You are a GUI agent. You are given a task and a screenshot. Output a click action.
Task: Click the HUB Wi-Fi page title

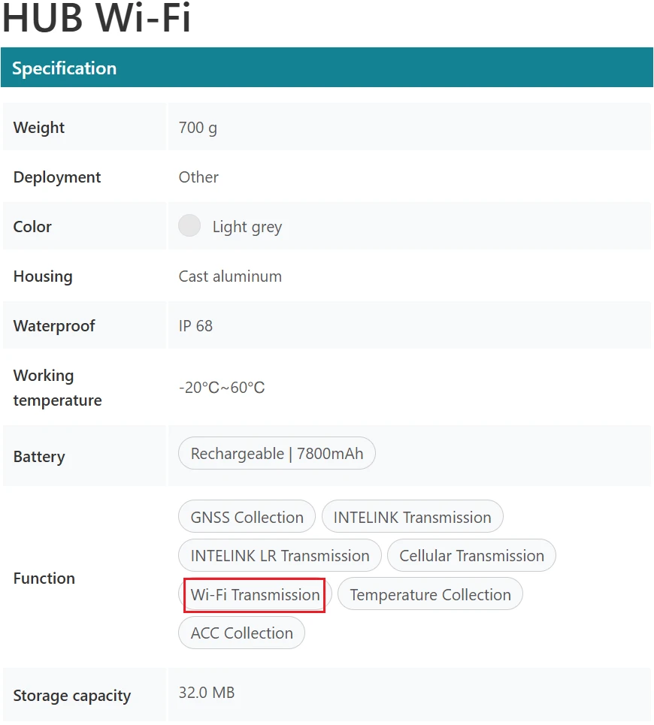tap(96, 18)
